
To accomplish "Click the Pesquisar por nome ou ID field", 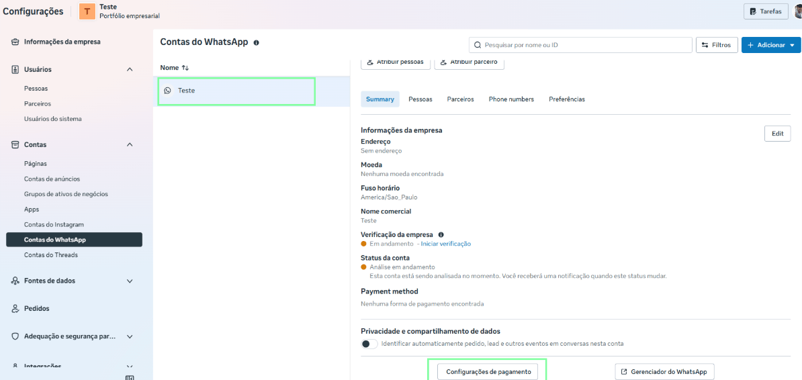I will click(580, 45).
